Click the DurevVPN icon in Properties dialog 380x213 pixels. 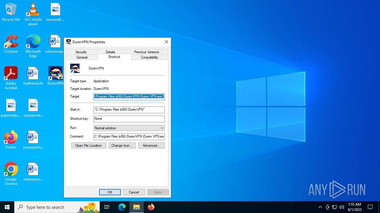pyautogui.click(x=75, y=68)
